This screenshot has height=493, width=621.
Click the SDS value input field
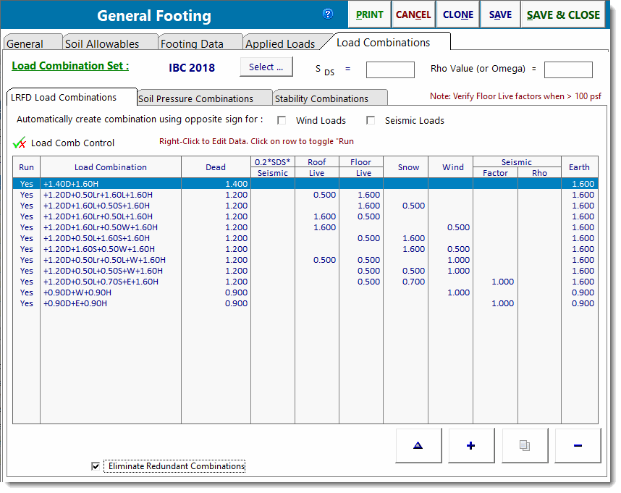click(390, 69)
